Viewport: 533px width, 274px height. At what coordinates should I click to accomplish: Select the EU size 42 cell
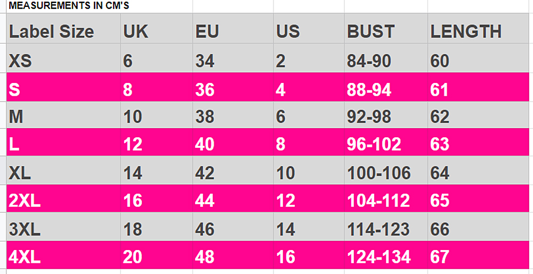point(205,173)
